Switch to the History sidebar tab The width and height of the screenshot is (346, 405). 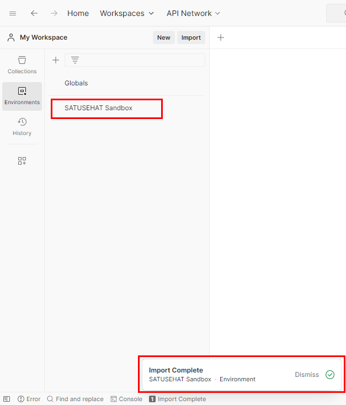22,127
